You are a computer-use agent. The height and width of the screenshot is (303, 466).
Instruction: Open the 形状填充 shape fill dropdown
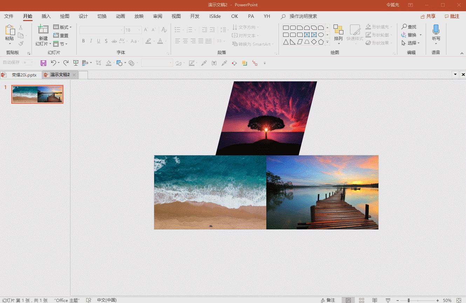click(x=379, y=27)
